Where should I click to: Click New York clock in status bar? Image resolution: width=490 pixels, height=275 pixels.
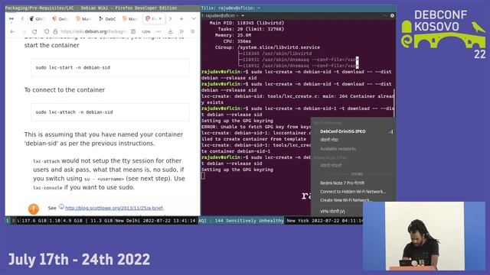tap(325, 221)
